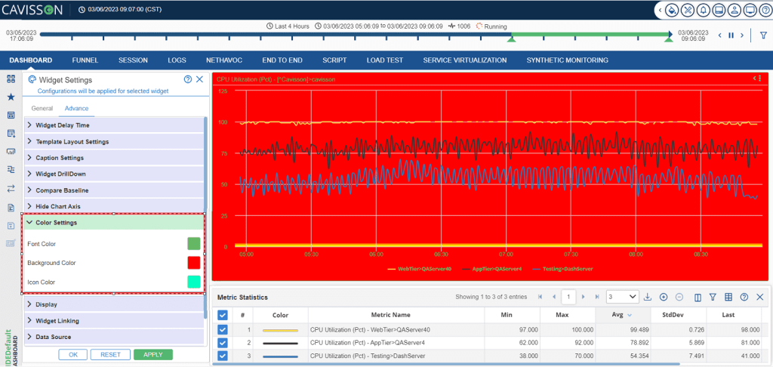Pick the green Font Color swatch
Screen dimensions: 773x367
point(194,244)
